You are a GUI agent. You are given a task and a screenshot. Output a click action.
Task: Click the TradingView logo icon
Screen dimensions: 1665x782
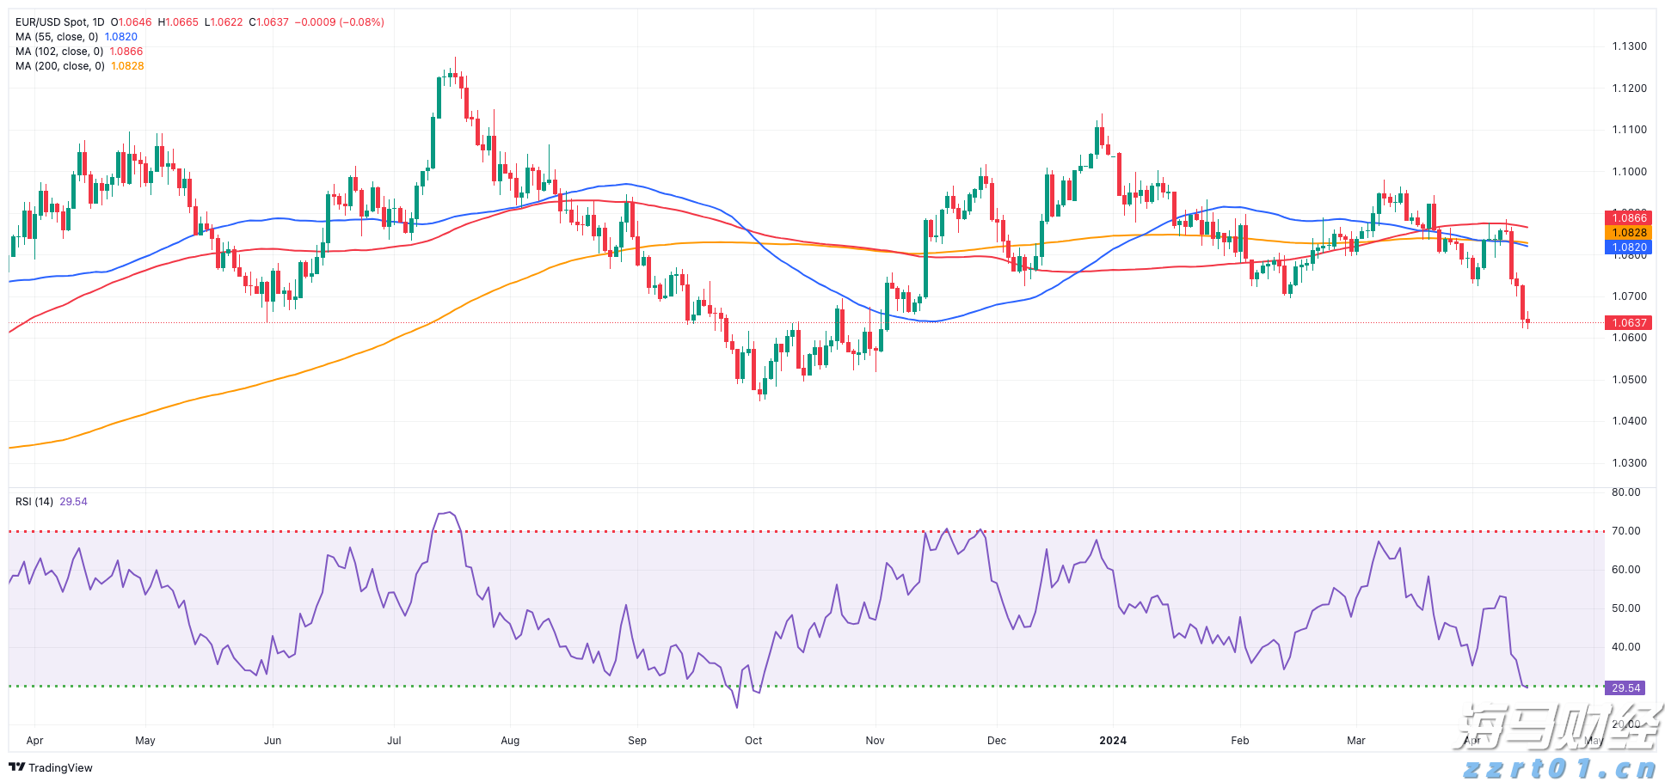[16, 767]
